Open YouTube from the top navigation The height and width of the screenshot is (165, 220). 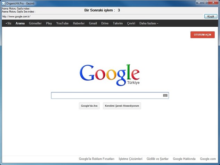[62, 23]
